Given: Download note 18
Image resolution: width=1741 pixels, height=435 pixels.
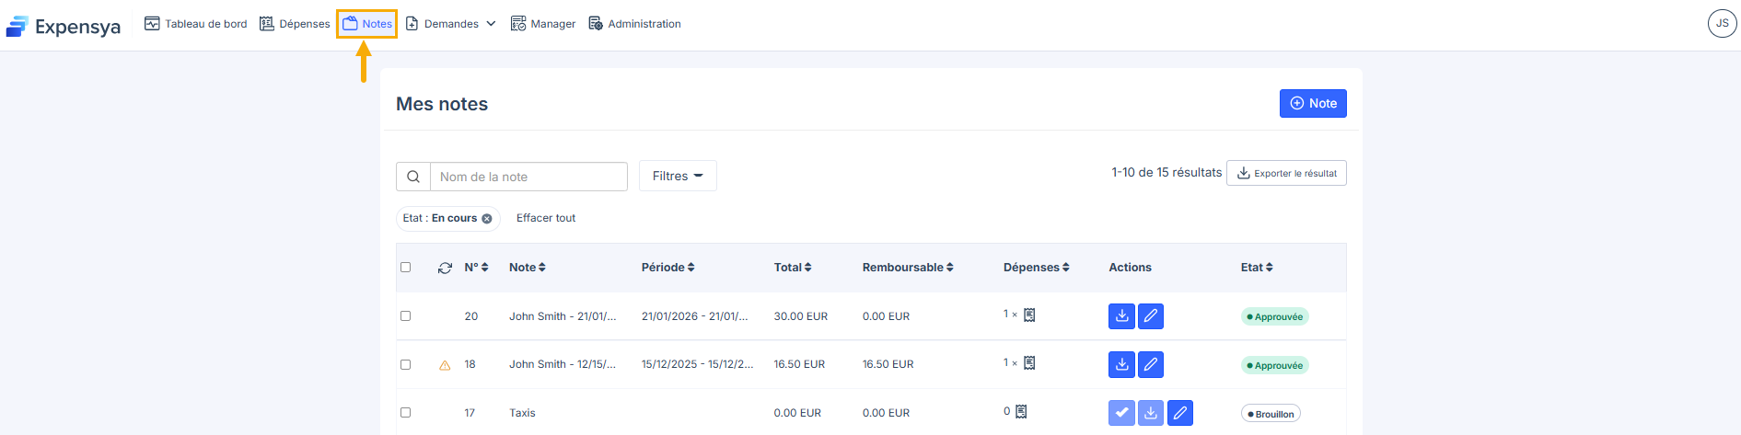Looking at the screenshot, I should (1121, 364).
